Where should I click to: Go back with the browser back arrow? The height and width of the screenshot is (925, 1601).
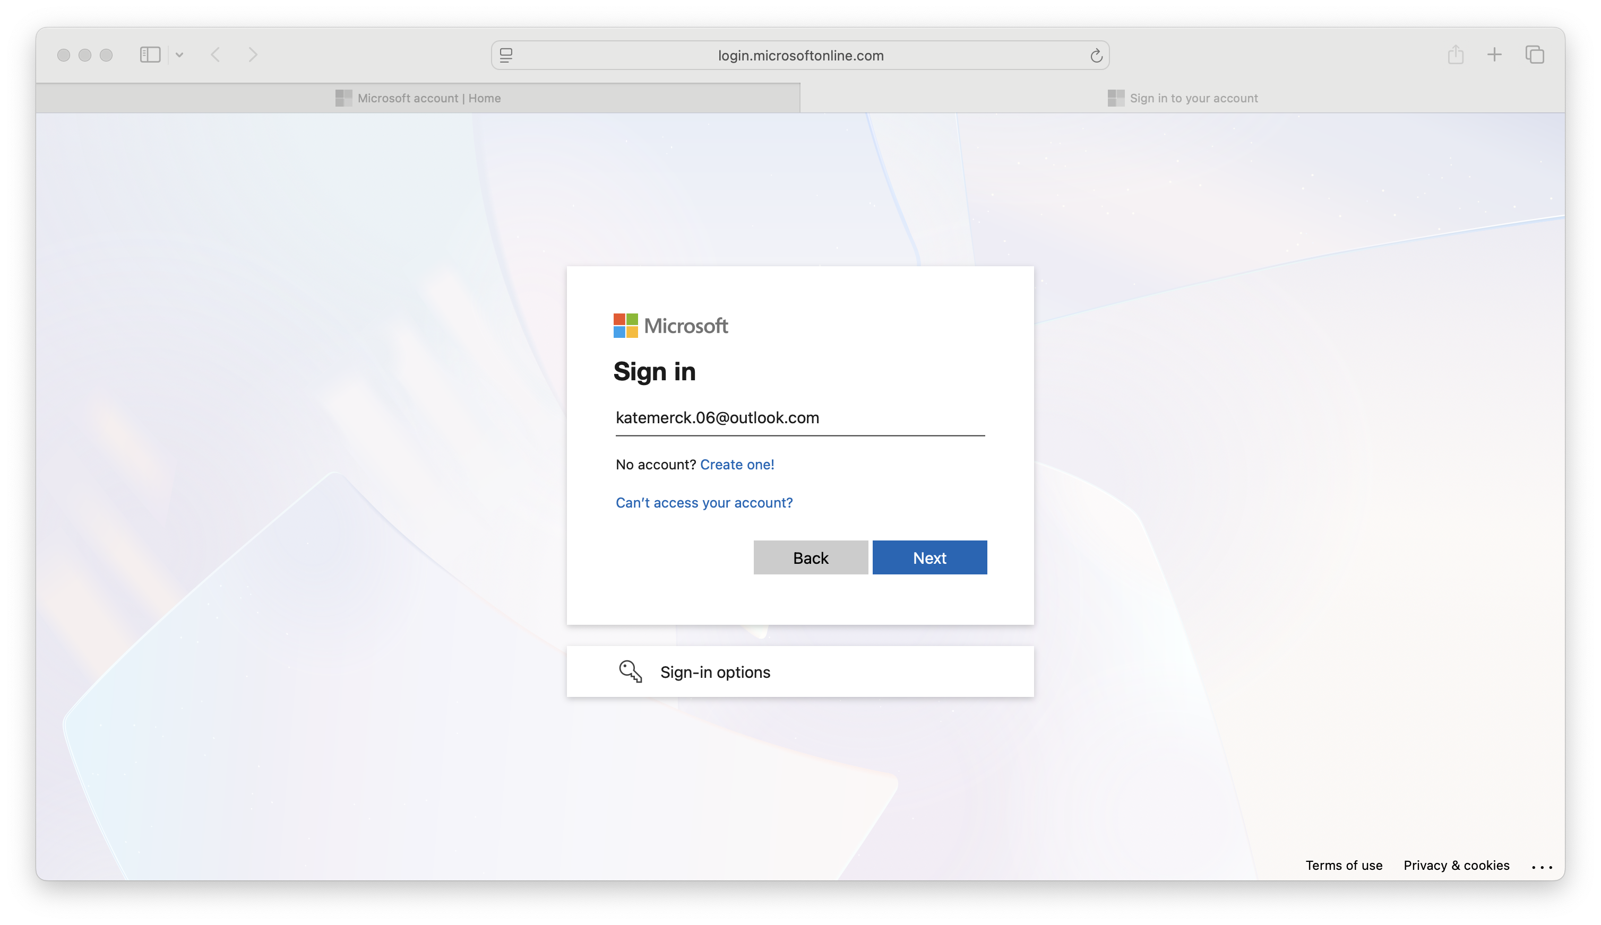[216, 55]
